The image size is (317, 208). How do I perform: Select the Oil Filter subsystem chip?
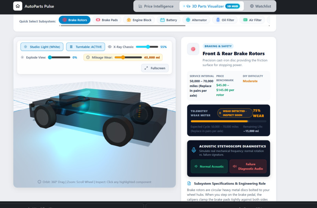(225, 20)
